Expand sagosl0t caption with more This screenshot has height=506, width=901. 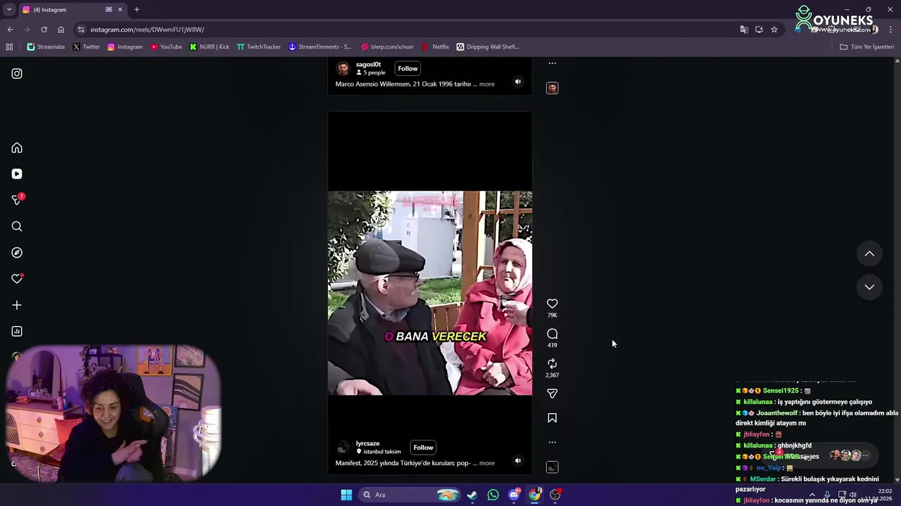coord(487,84)
